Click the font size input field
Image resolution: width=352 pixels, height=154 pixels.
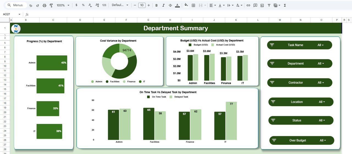click(x=142, y=5)
